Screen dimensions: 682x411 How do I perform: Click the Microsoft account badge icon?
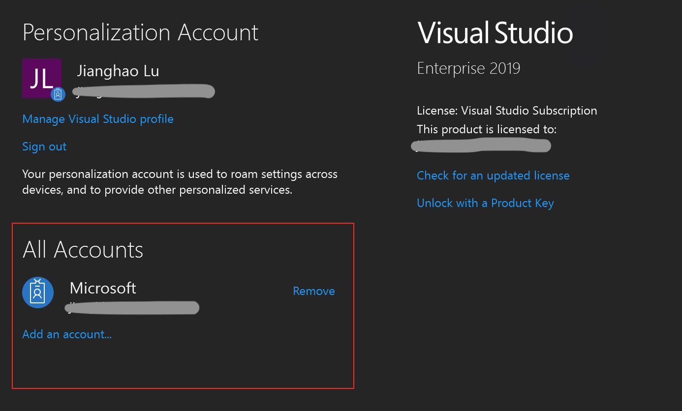(x=38, y=293)
